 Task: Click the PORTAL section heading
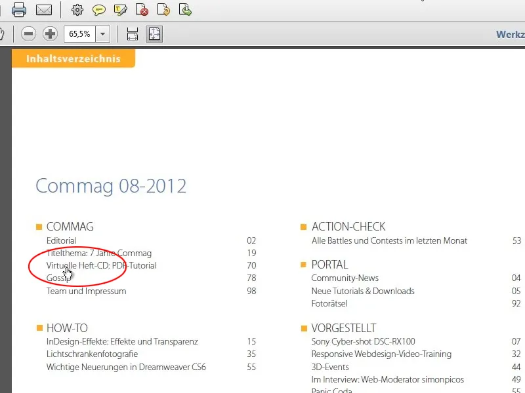tap(330, 265)
